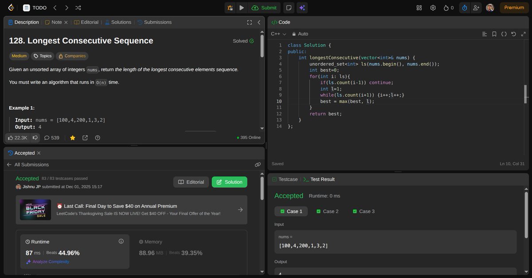Viewport: 532px width, 278px height.
Task: Close the Accepted tab
Action: (x=39, y=153)
